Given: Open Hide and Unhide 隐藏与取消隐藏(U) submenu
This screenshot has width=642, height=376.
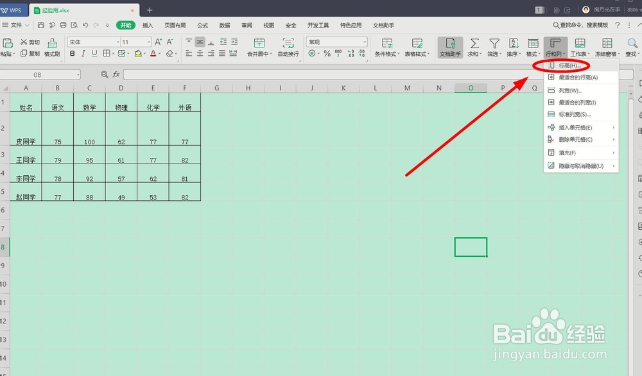Looking at the screenshot, I should coord(581,166).
